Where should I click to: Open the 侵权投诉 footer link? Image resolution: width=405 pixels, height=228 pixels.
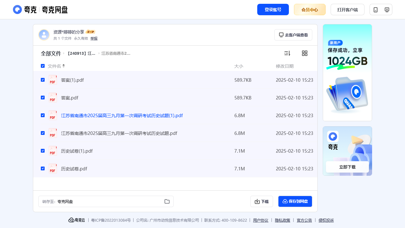click(x=326, y=220)
